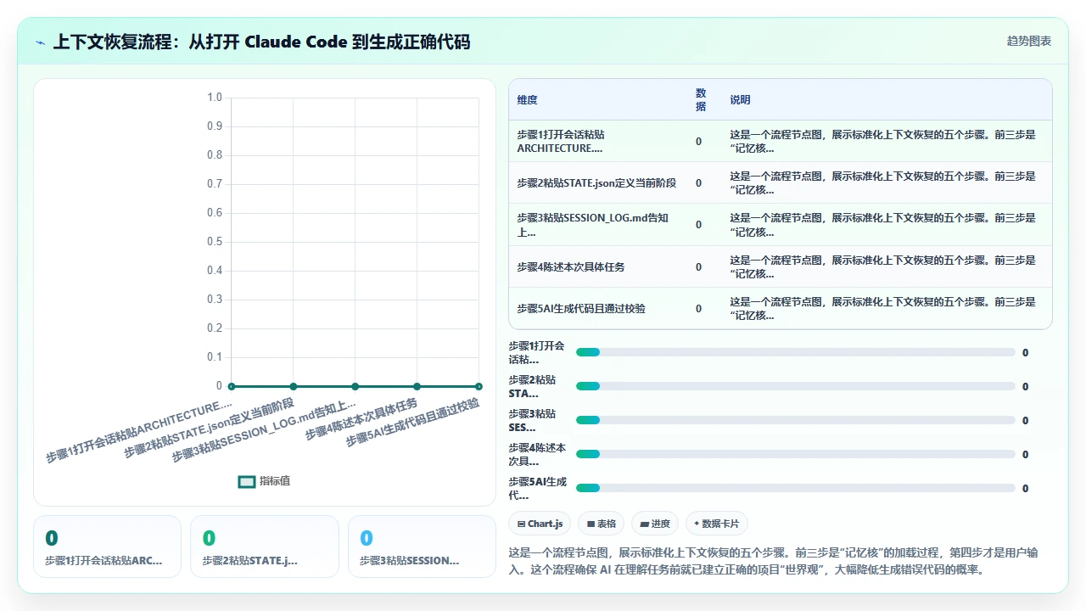Select the 数据卡片 tag chip

pyautogui.click(x=717, y=524)
